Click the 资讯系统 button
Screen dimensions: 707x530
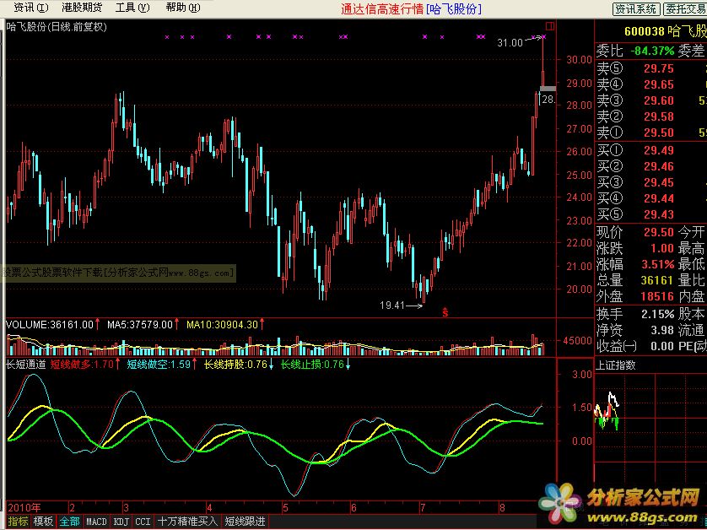tap(636, 9)
